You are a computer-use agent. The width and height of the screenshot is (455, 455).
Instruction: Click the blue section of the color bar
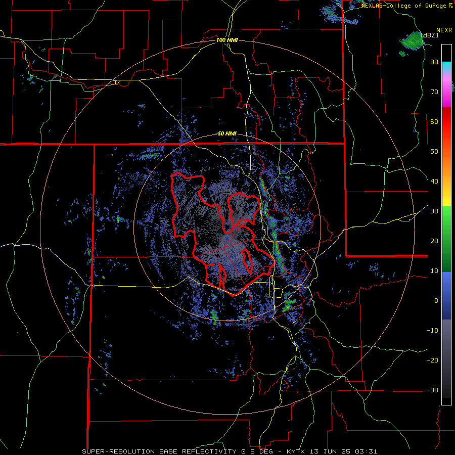click(x=446, y=296)
